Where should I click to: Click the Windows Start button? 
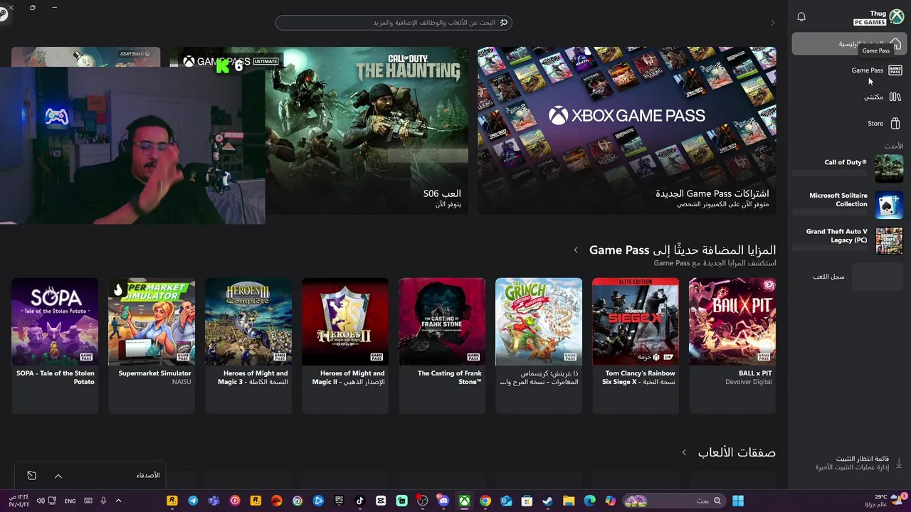(x=738, y=501)
